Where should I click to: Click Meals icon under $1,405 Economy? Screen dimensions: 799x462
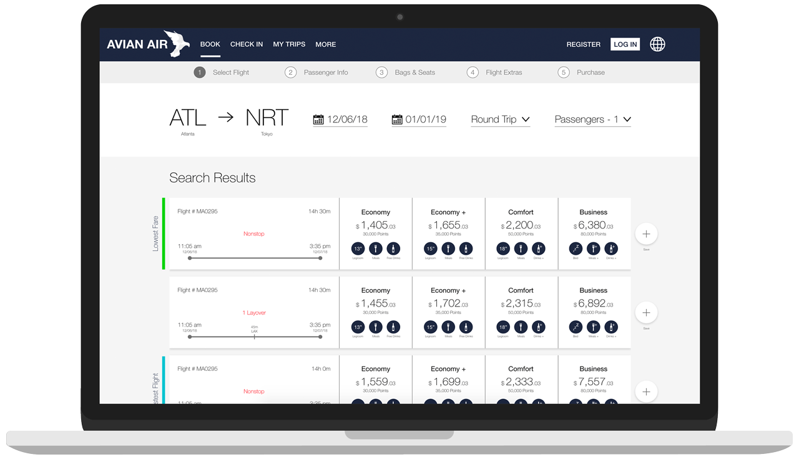point(376,248)
